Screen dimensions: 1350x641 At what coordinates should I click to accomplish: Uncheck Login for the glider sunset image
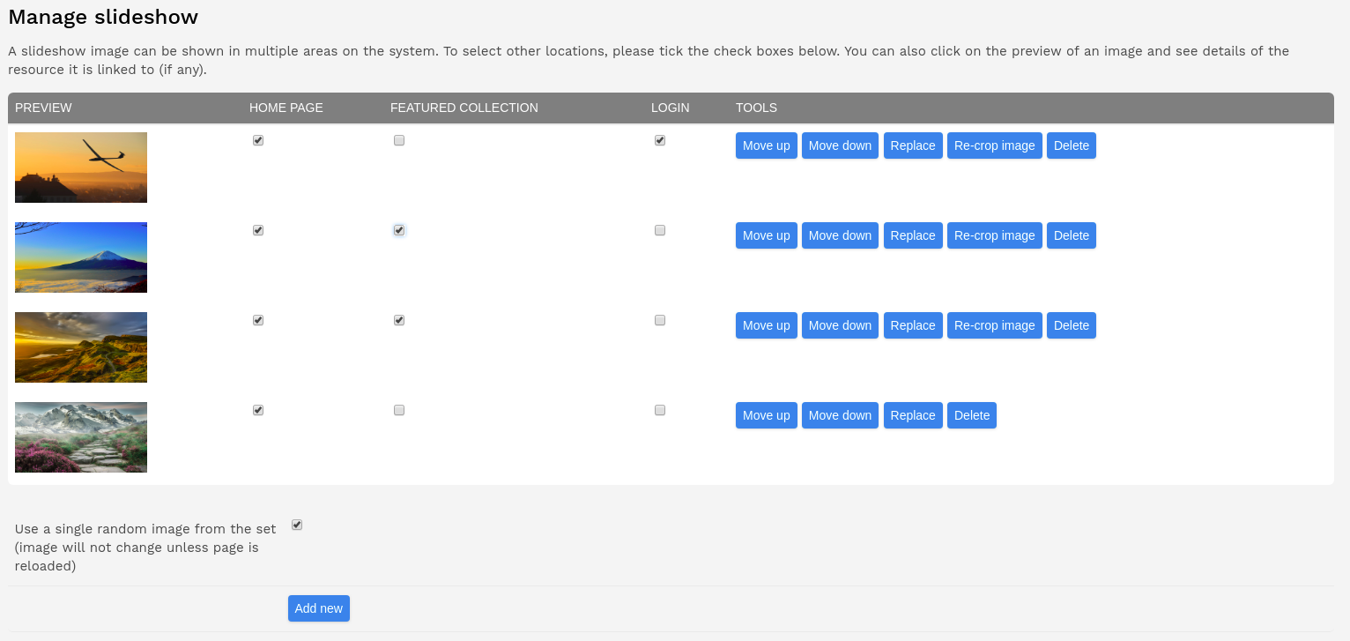(660, 140)
